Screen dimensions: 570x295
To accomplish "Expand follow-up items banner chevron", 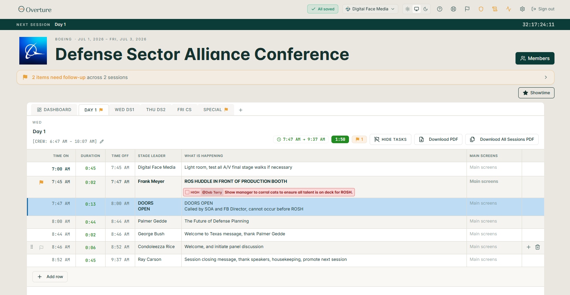I will pos(546,77).
